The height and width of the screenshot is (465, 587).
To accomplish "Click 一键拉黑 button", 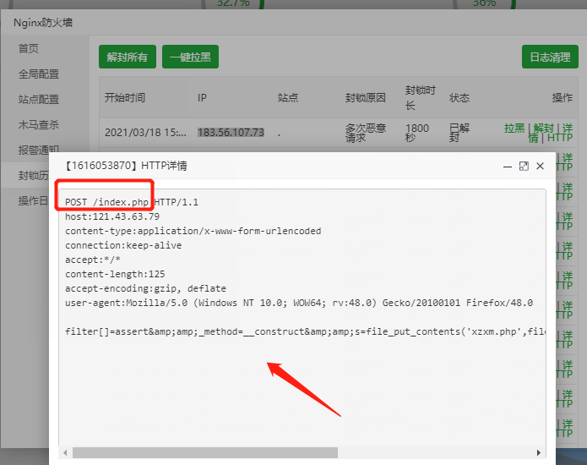I will [x=190, y=57].
